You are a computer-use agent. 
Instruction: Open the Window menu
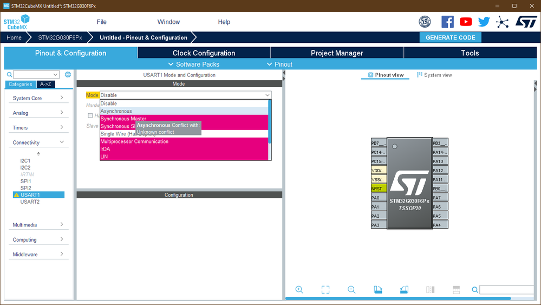click(168, 22)
